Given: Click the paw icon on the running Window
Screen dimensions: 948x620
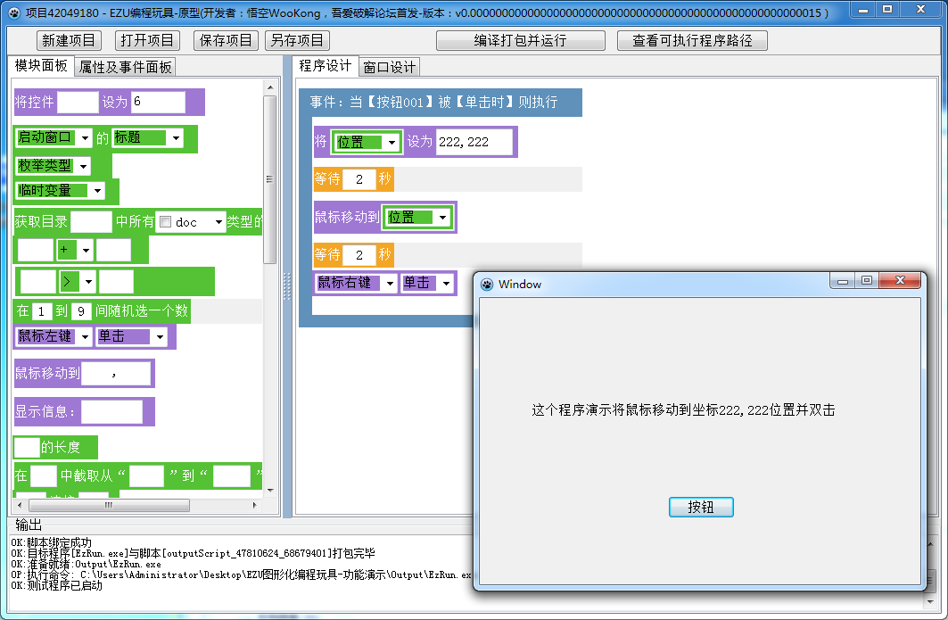Looking at the screenshot, I should click(x=486, y=284).
